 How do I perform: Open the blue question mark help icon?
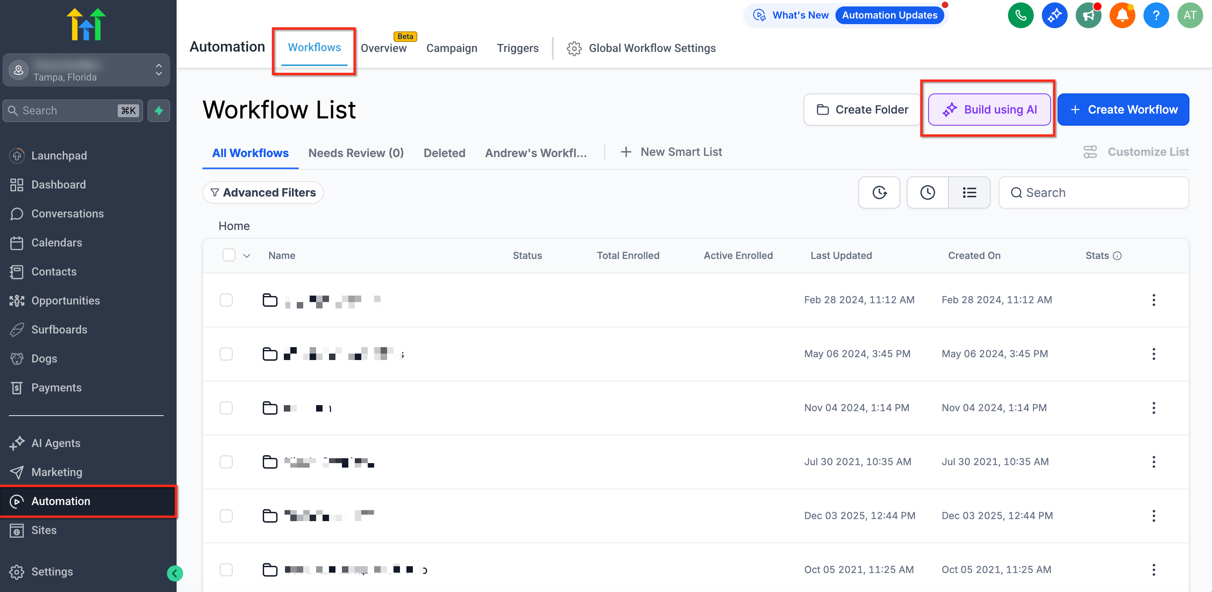pyautogui.click(x=1156, y=15)
